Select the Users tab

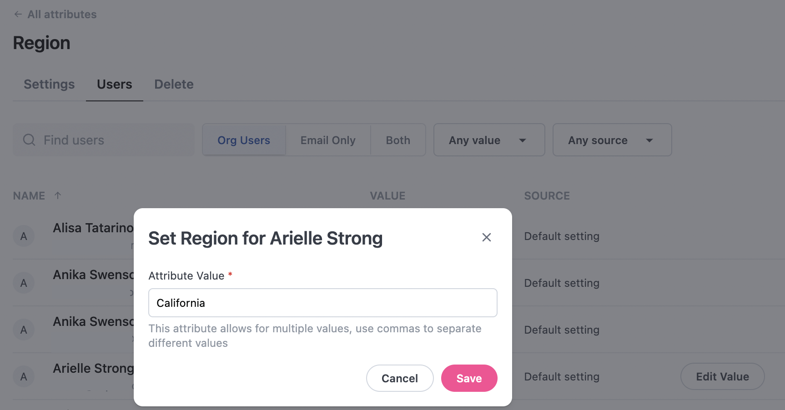coord(115,84)
